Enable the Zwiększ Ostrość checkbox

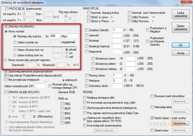(87, 30)
